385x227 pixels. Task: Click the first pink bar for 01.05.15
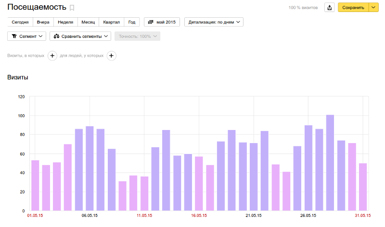tap(35, 186)
